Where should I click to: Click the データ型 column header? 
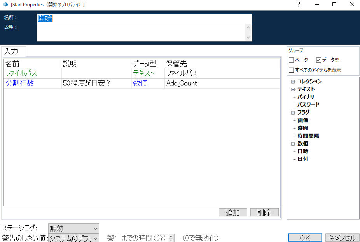tap(148, 64)
